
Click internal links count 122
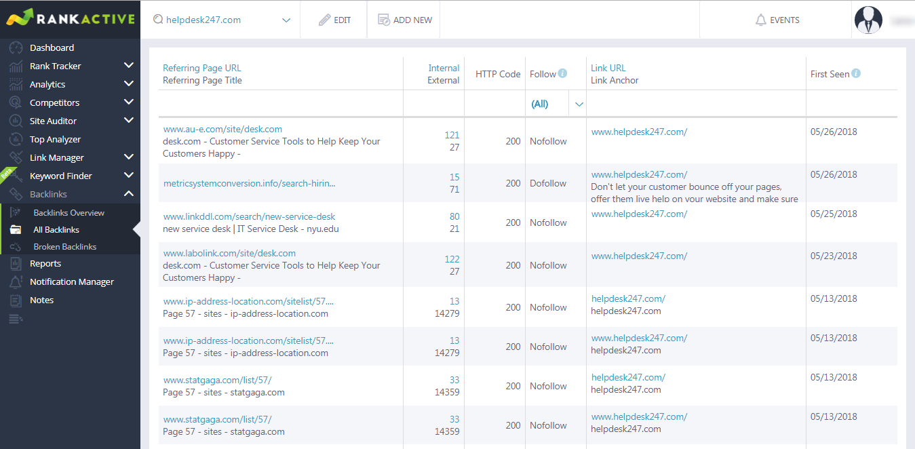coord(452,259)
